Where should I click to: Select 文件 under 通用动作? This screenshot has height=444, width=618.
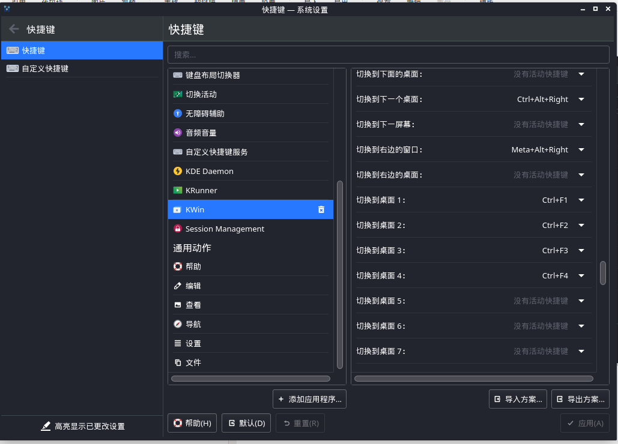point(177,362)
